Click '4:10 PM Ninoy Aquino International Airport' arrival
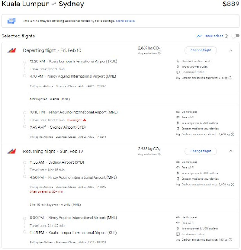The width and height of the screenshot is (241, 250). coord(73,77)
